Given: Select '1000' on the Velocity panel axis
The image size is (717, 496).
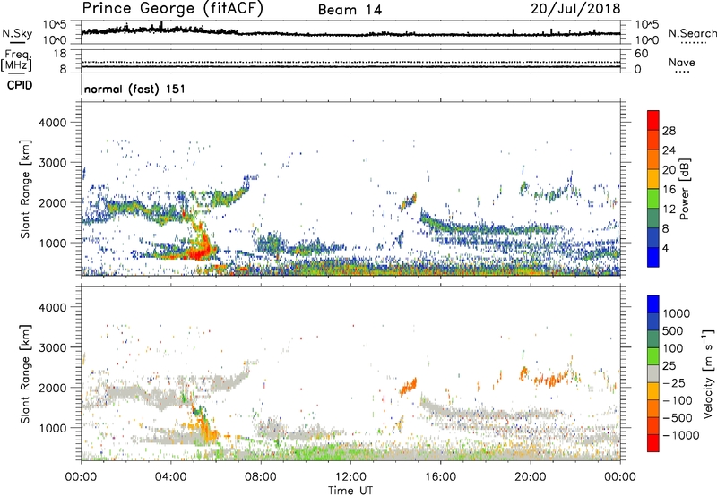Looking at the screenshot, I should [x=52, y=429].
